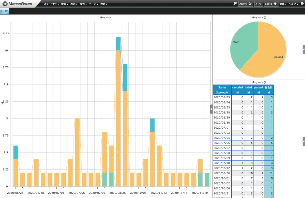This screenshot has height=198, width=305.
Task: Switch to the ページ1 tab
Action: tap(4, 11)
